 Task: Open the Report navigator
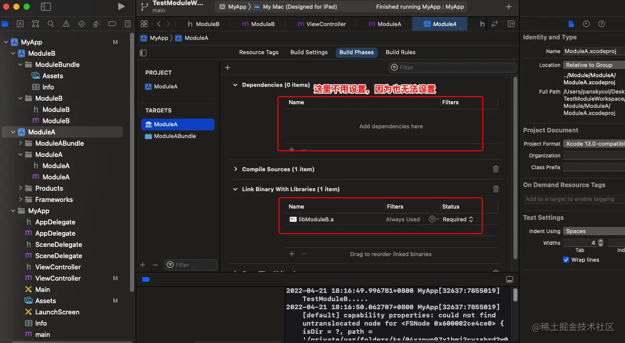click(x=127, y=24)
